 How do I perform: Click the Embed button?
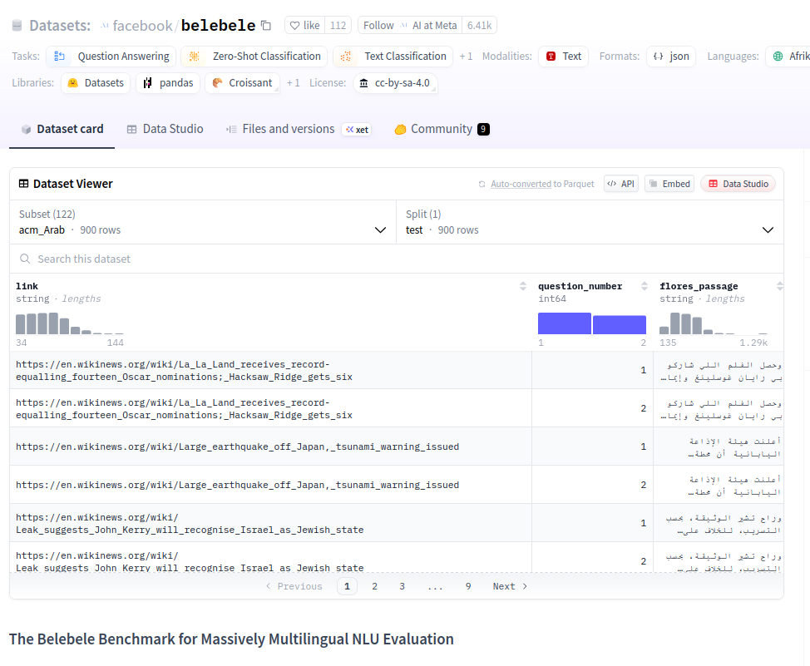coord(670,184)
